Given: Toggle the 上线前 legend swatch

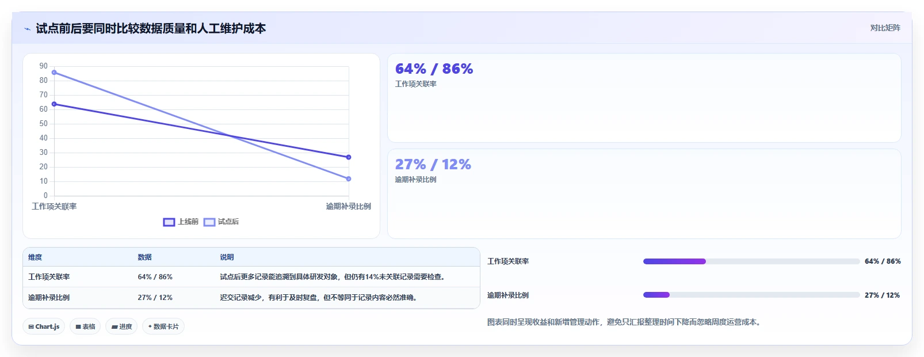Looking at the screenshot, I should pos(169,222).
